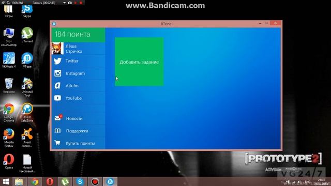Click the volume icon in system tray
The image size is (331, 186).
point(299,182)
